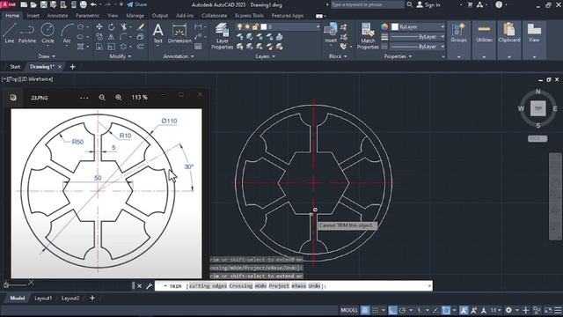Expand the Annotation panel
Viewport: 563px width, 317px height.
pos(179,56)
